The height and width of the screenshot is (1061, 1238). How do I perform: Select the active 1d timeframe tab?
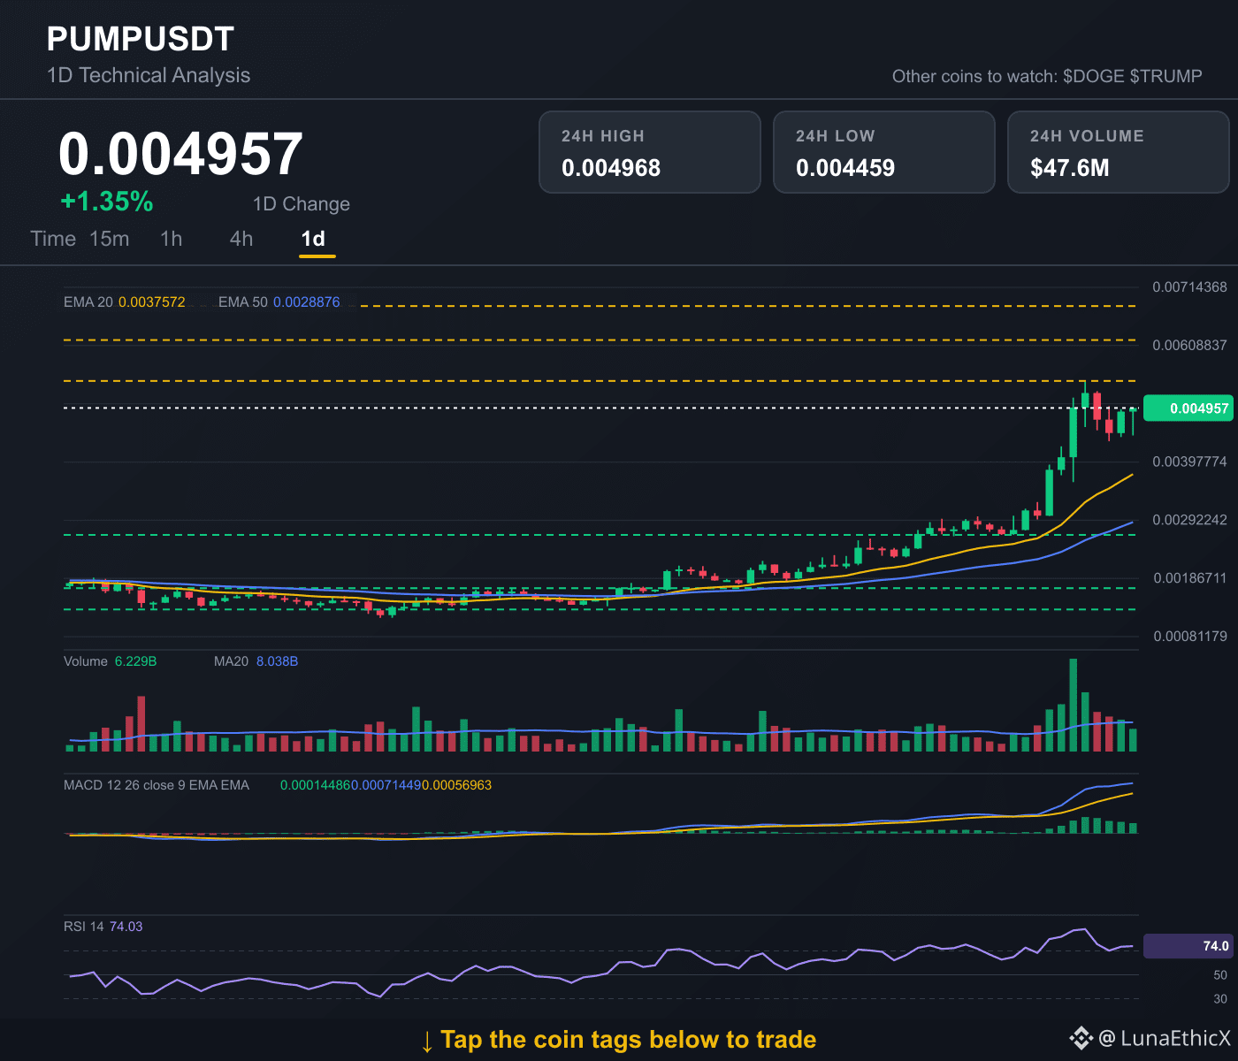313,239
